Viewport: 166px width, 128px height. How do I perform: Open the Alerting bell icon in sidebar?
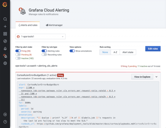[5, 48]
